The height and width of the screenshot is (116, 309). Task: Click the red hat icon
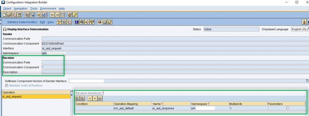point(100,22)
